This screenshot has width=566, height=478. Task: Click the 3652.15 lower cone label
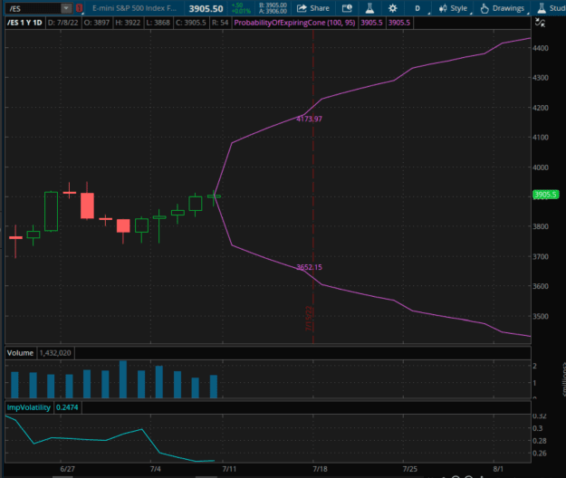tap(309, 267)
